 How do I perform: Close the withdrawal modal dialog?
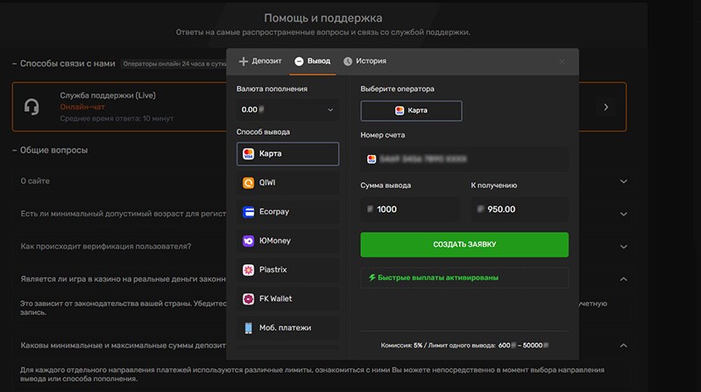click(x=562, y=61)
